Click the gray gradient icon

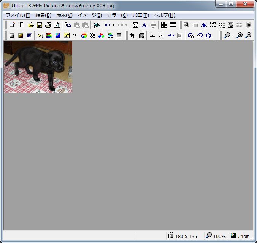119,35
